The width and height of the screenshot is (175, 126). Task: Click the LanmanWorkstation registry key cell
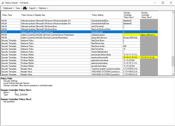[x=56, y=38]
